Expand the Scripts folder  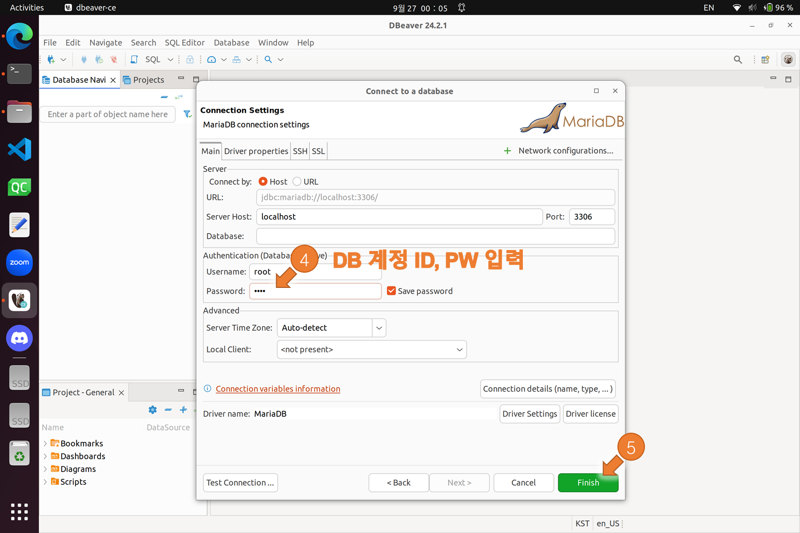[45, 482]
